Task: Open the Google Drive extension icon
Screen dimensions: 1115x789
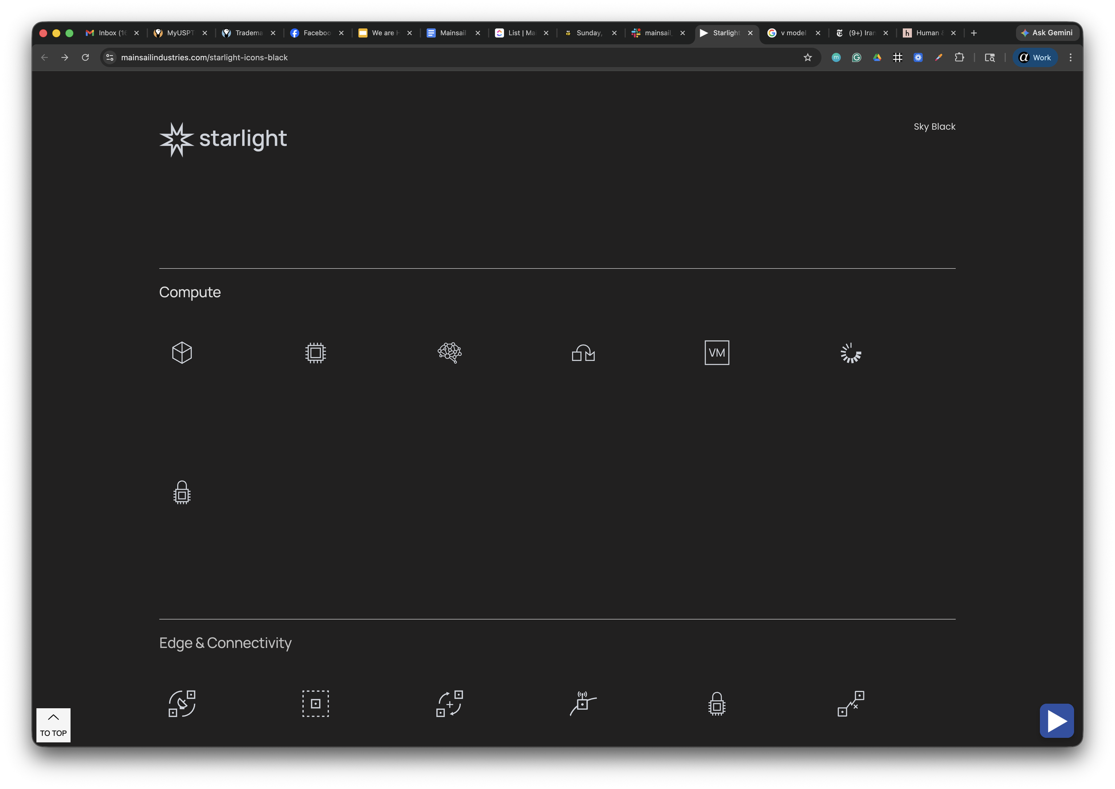Action: pyautogui.click(x=877, y=58)
